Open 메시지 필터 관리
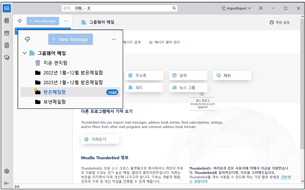 click(164, 42)
